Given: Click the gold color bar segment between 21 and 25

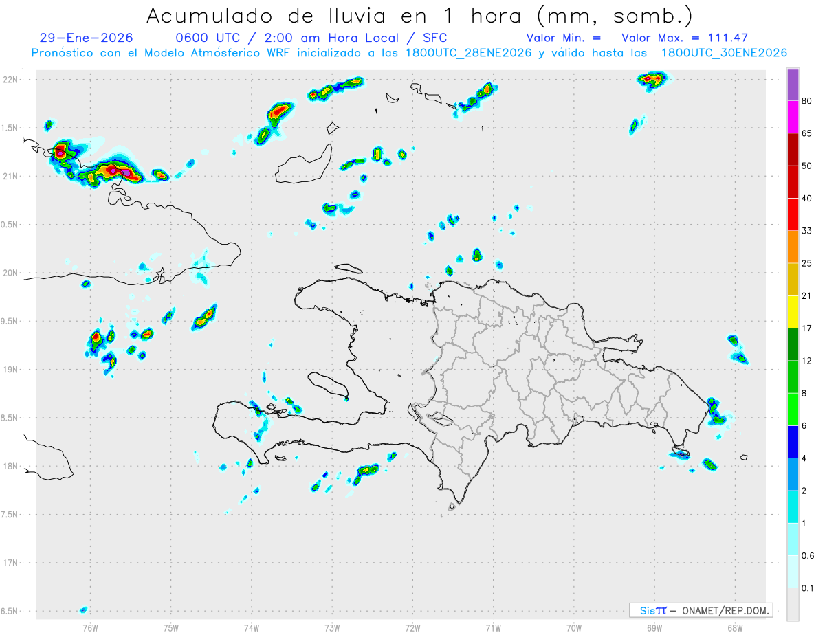Looking at the screenshot, I should (x=793, y=279).
